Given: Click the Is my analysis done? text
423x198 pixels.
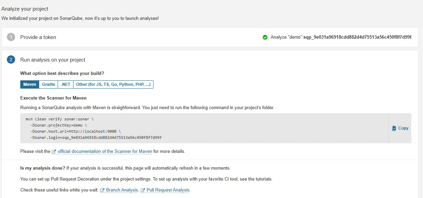Looking at the screenshot, I should coord(43,168).
